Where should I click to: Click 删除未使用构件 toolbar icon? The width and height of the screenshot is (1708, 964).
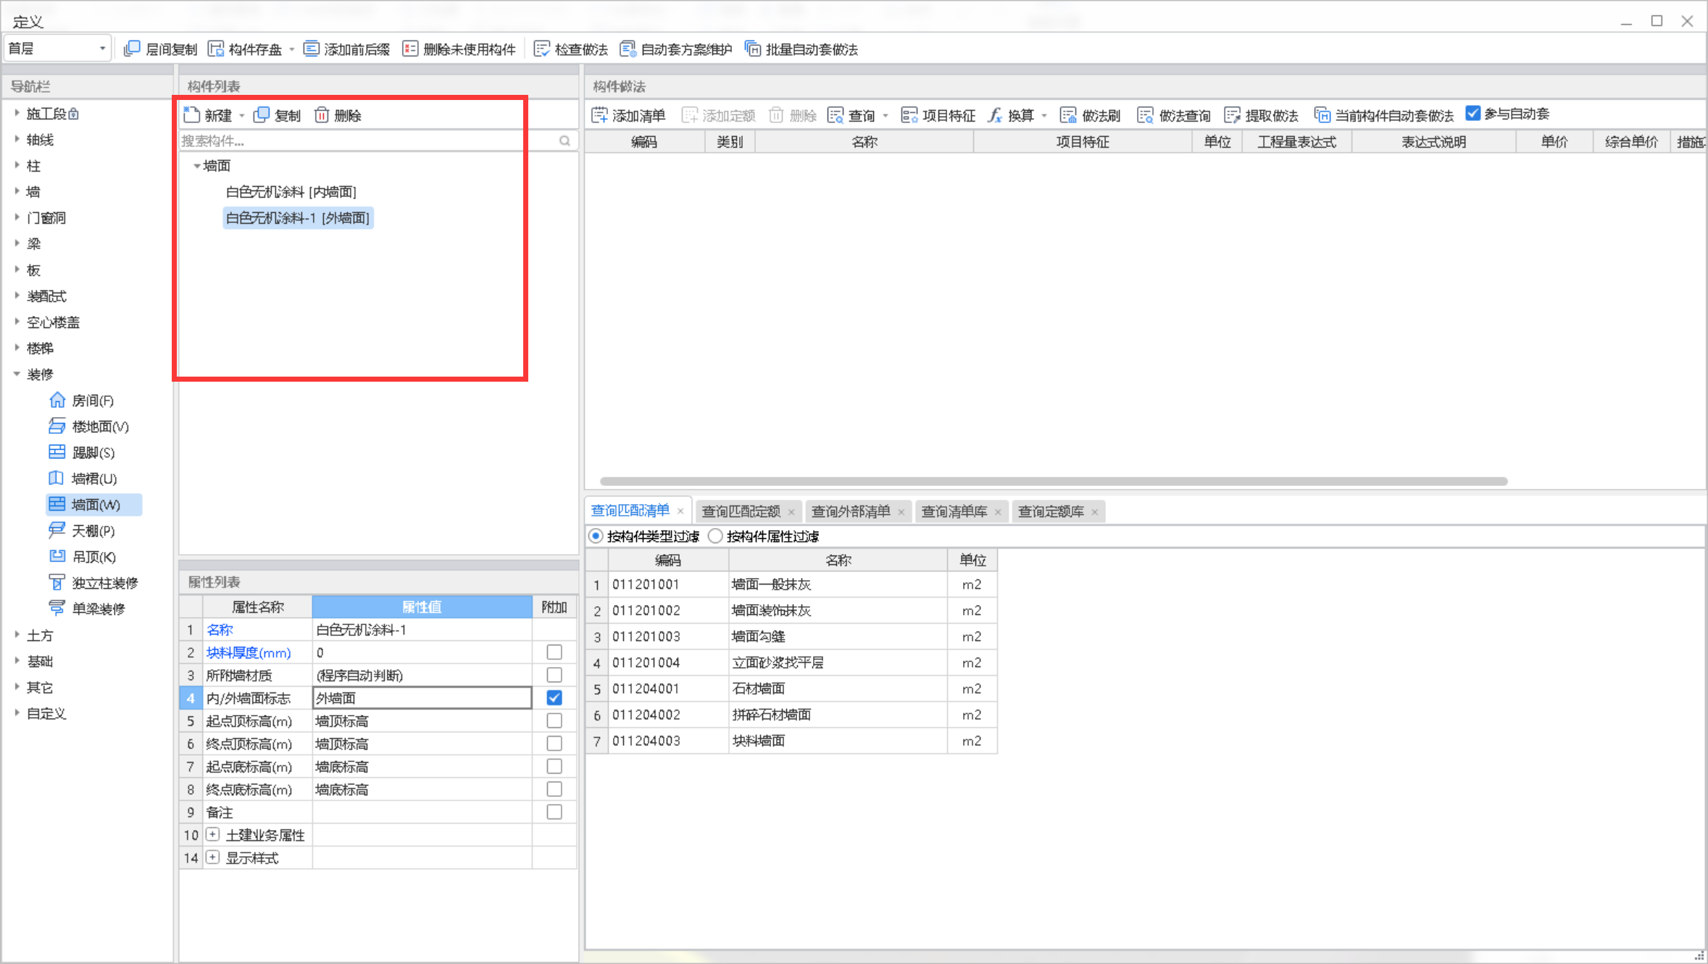click(x=410, y=49)
